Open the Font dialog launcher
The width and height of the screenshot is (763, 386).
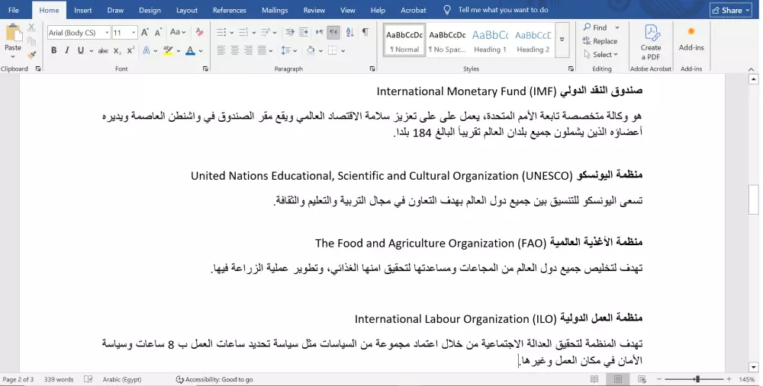[204, 69]
